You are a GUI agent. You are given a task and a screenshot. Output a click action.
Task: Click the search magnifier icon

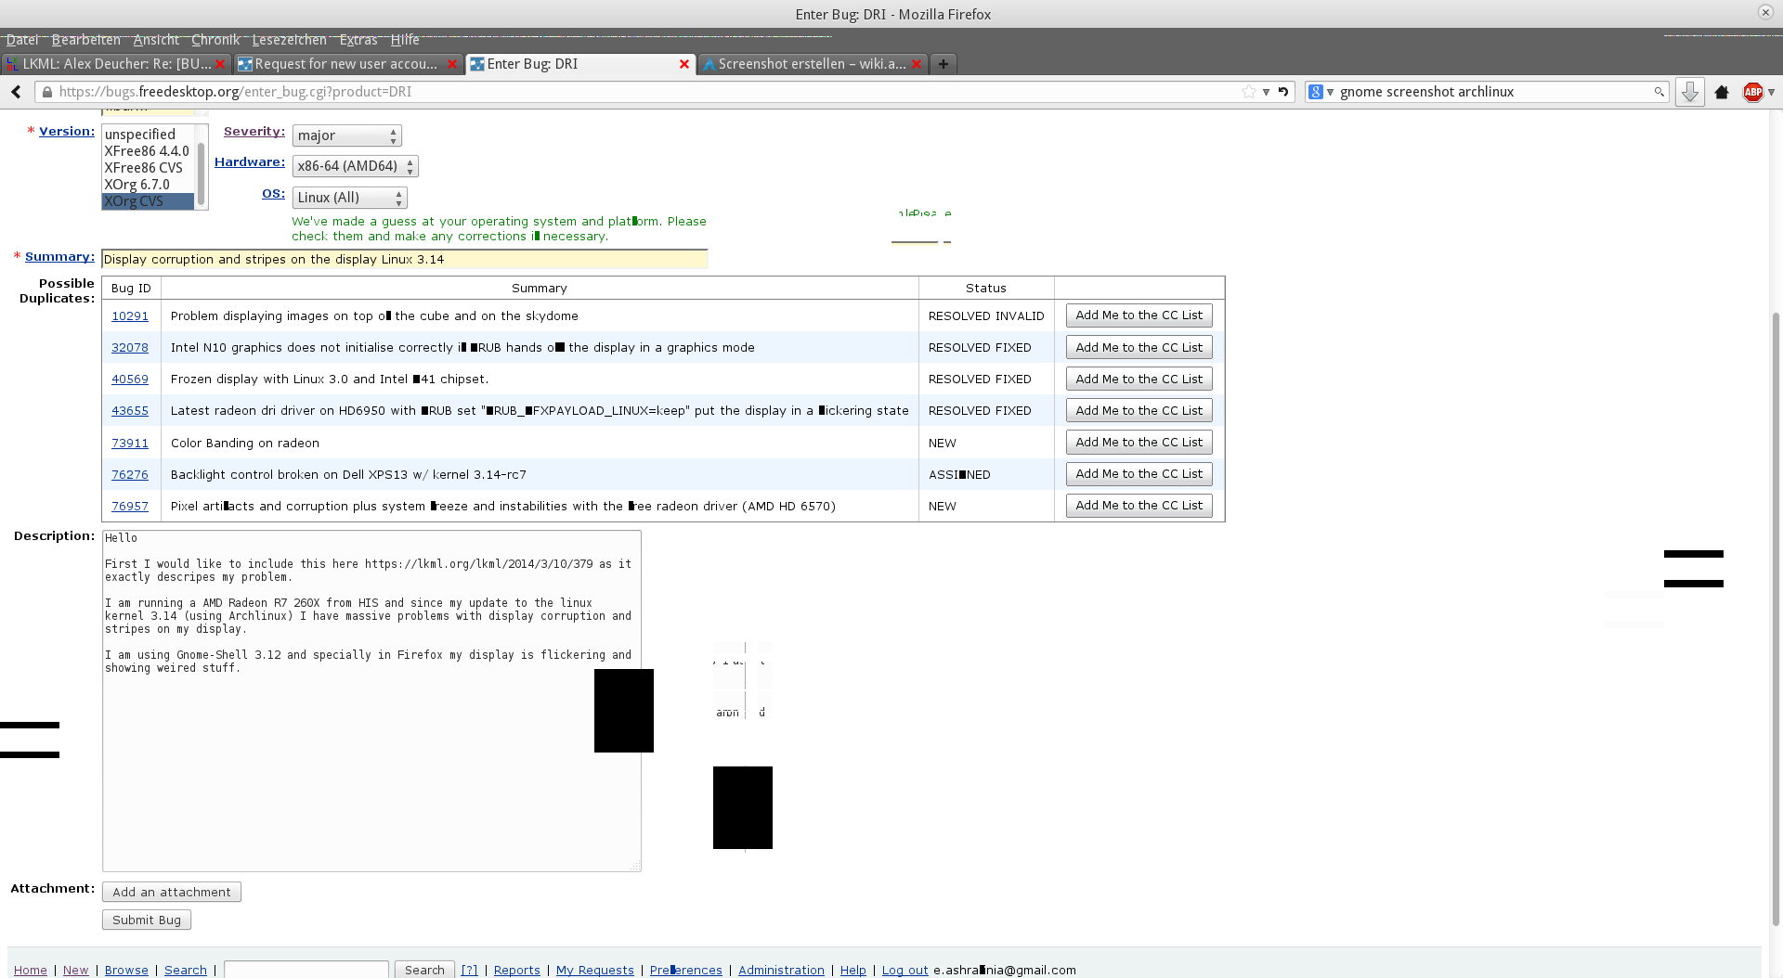pos(1659,92)
